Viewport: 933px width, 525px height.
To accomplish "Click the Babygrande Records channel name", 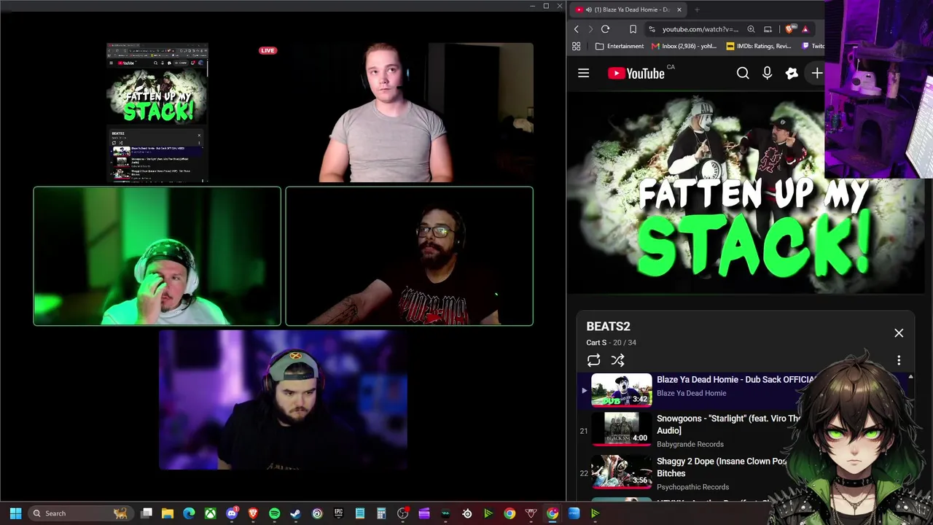I will pos(690,444).
